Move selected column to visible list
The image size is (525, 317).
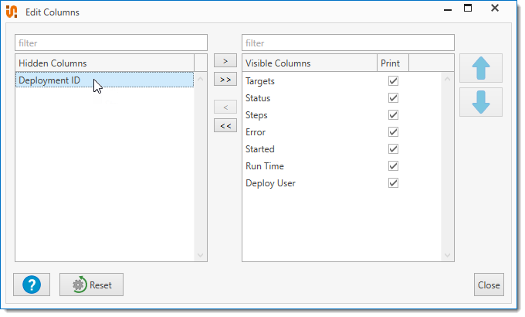(225, 60)
